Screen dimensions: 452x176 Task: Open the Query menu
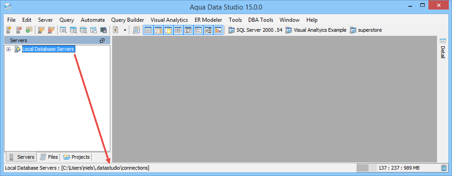click(x=67, y=20)
